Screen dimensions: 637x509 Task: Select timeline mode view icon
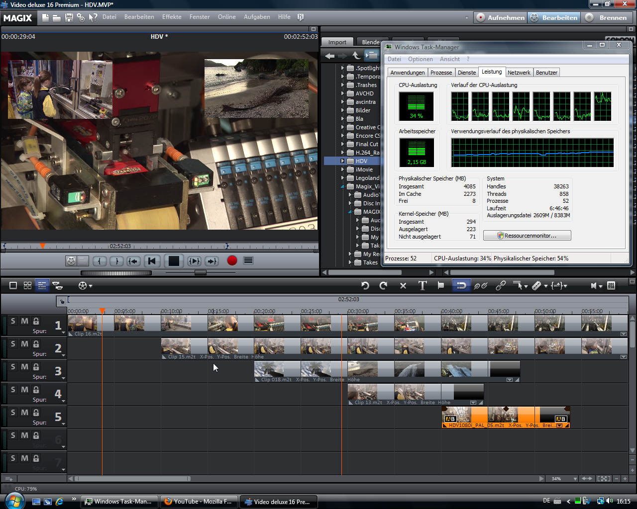42,285
